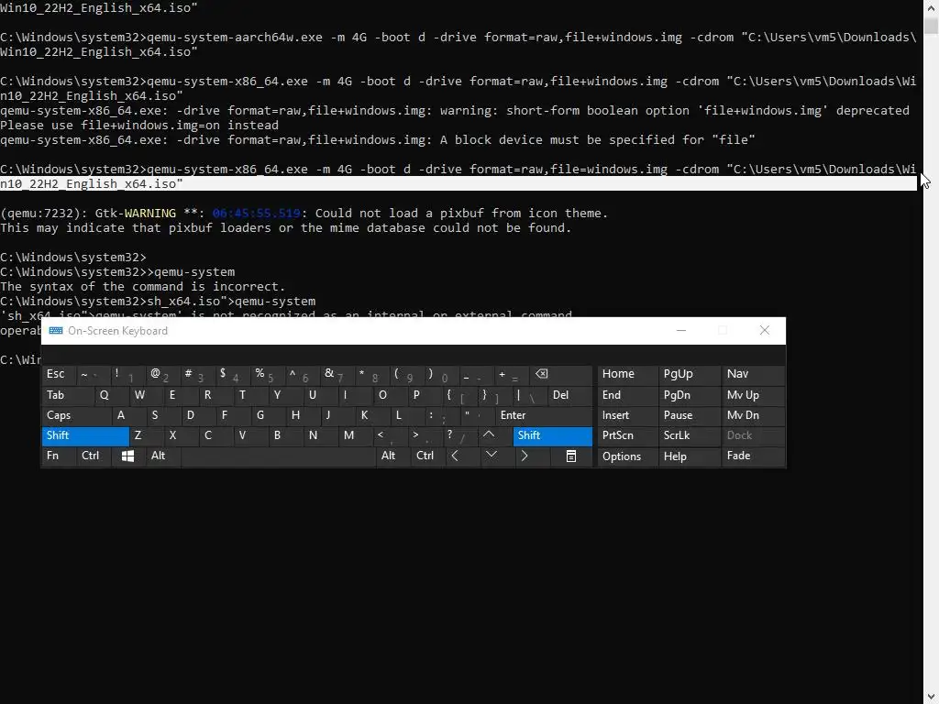The height and width of the screenshot is (704, 939).
Task: Click the console vertical scrollbar thumb
Action: (x=931, y=26)
